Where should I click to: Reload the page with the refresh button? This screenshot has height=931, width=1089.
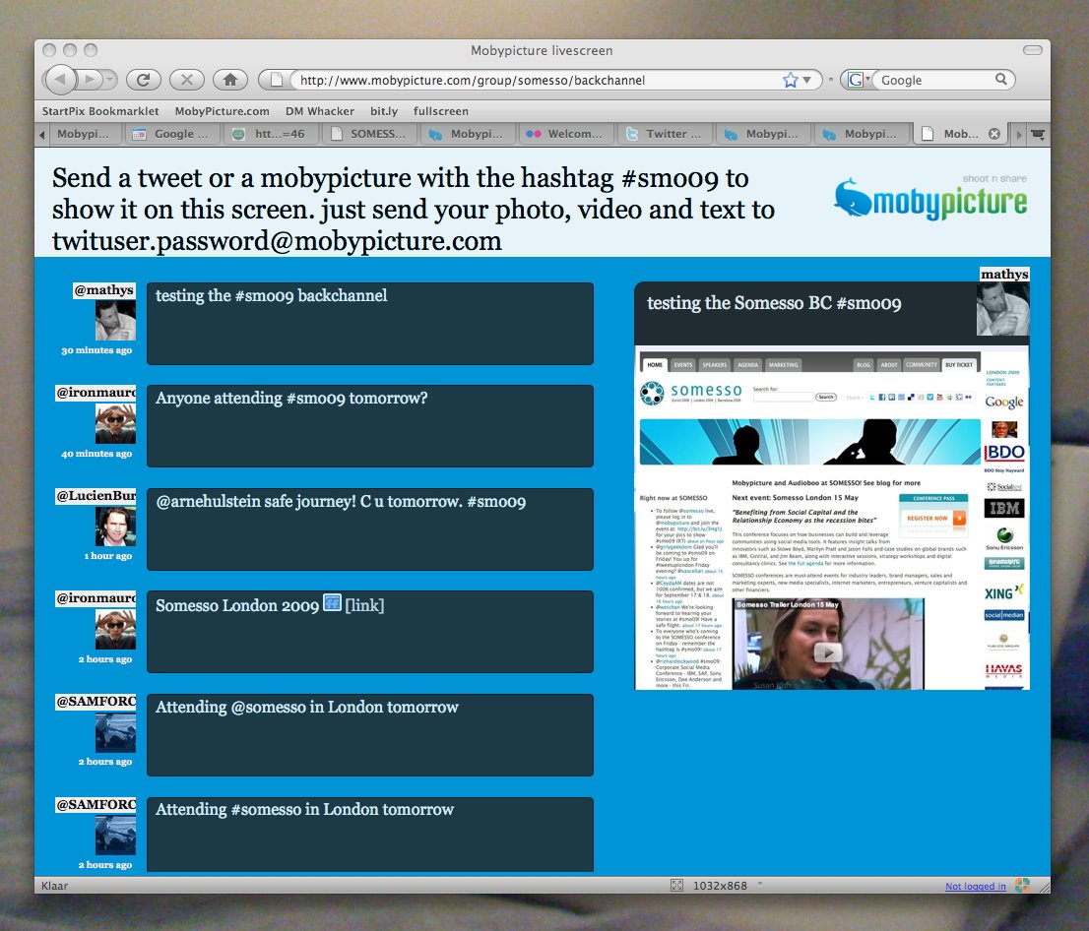tap(144, 80)
